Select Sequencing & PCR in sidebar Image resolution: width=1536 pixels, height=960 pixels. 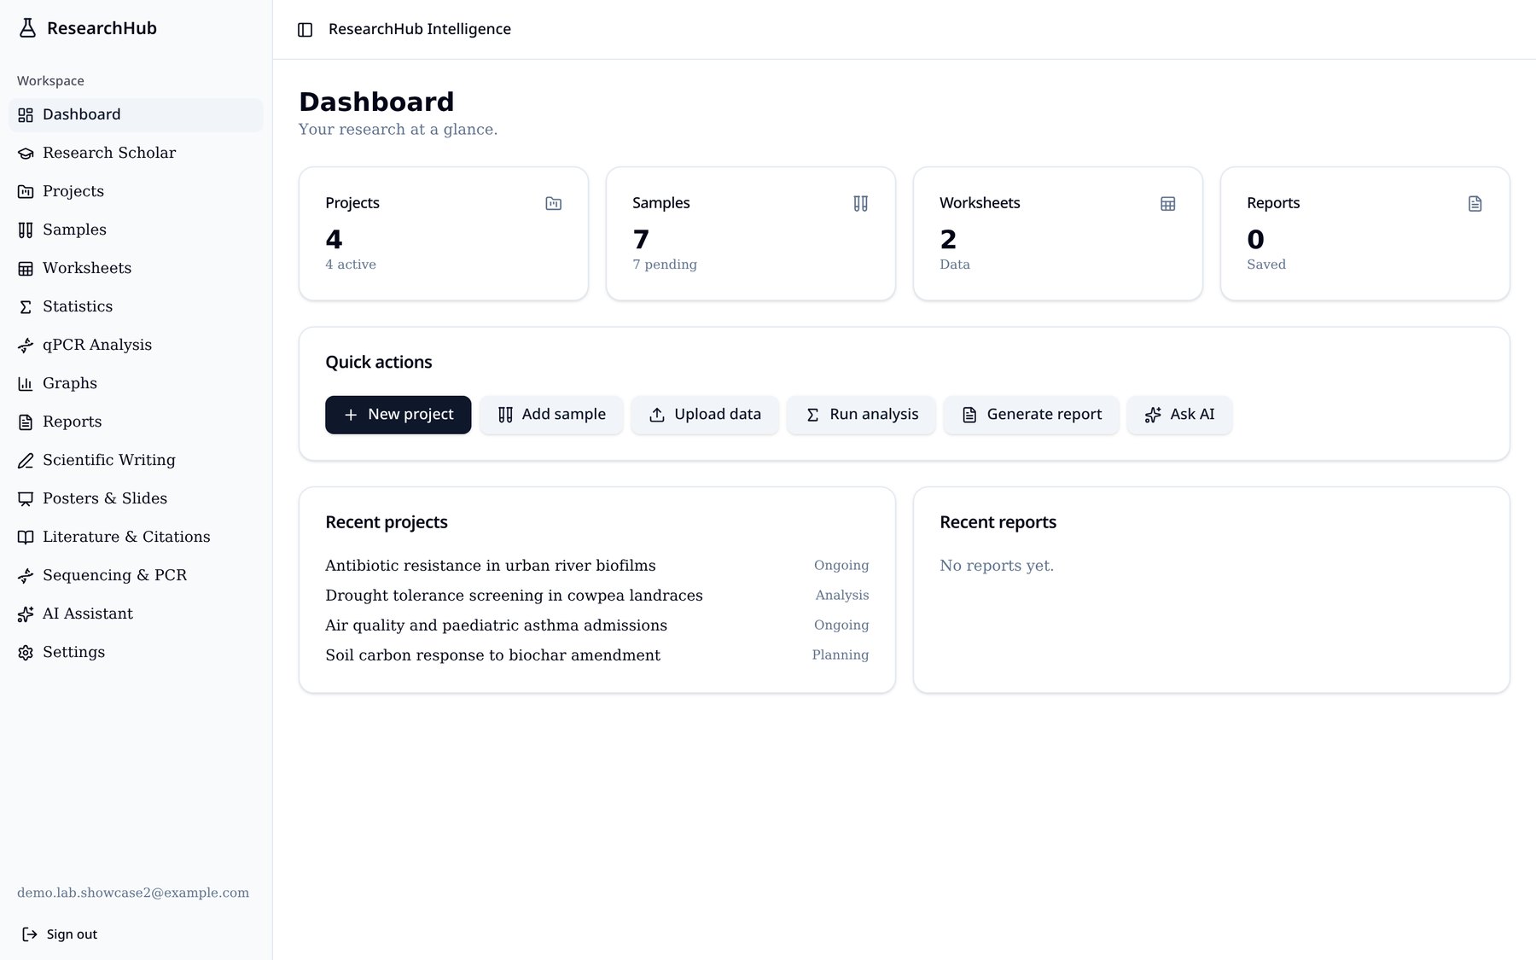tap(136, 575)
